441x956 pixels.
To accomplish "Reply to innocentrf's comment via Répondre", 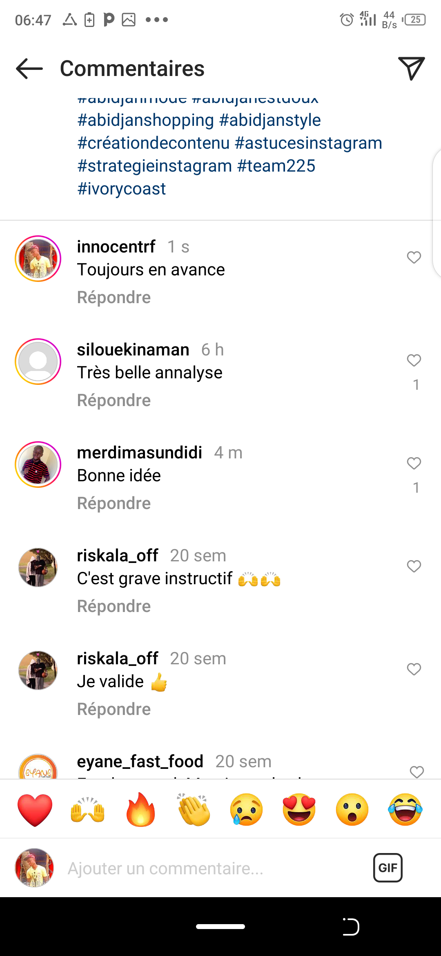I will (114, 297).
